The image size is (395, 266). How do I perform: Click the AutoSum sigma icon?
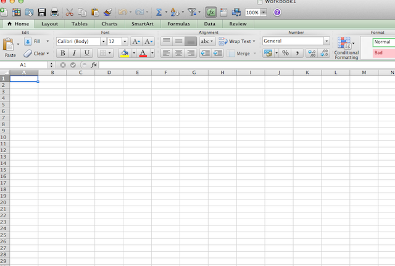(x=159, y=12)
